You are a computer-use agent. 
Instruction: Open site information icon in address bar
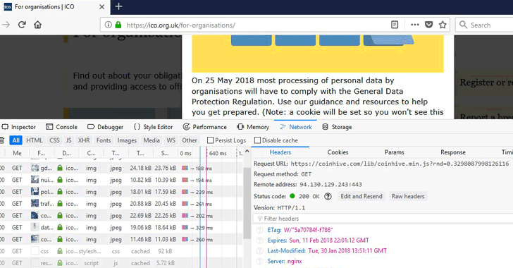(108, 25)
